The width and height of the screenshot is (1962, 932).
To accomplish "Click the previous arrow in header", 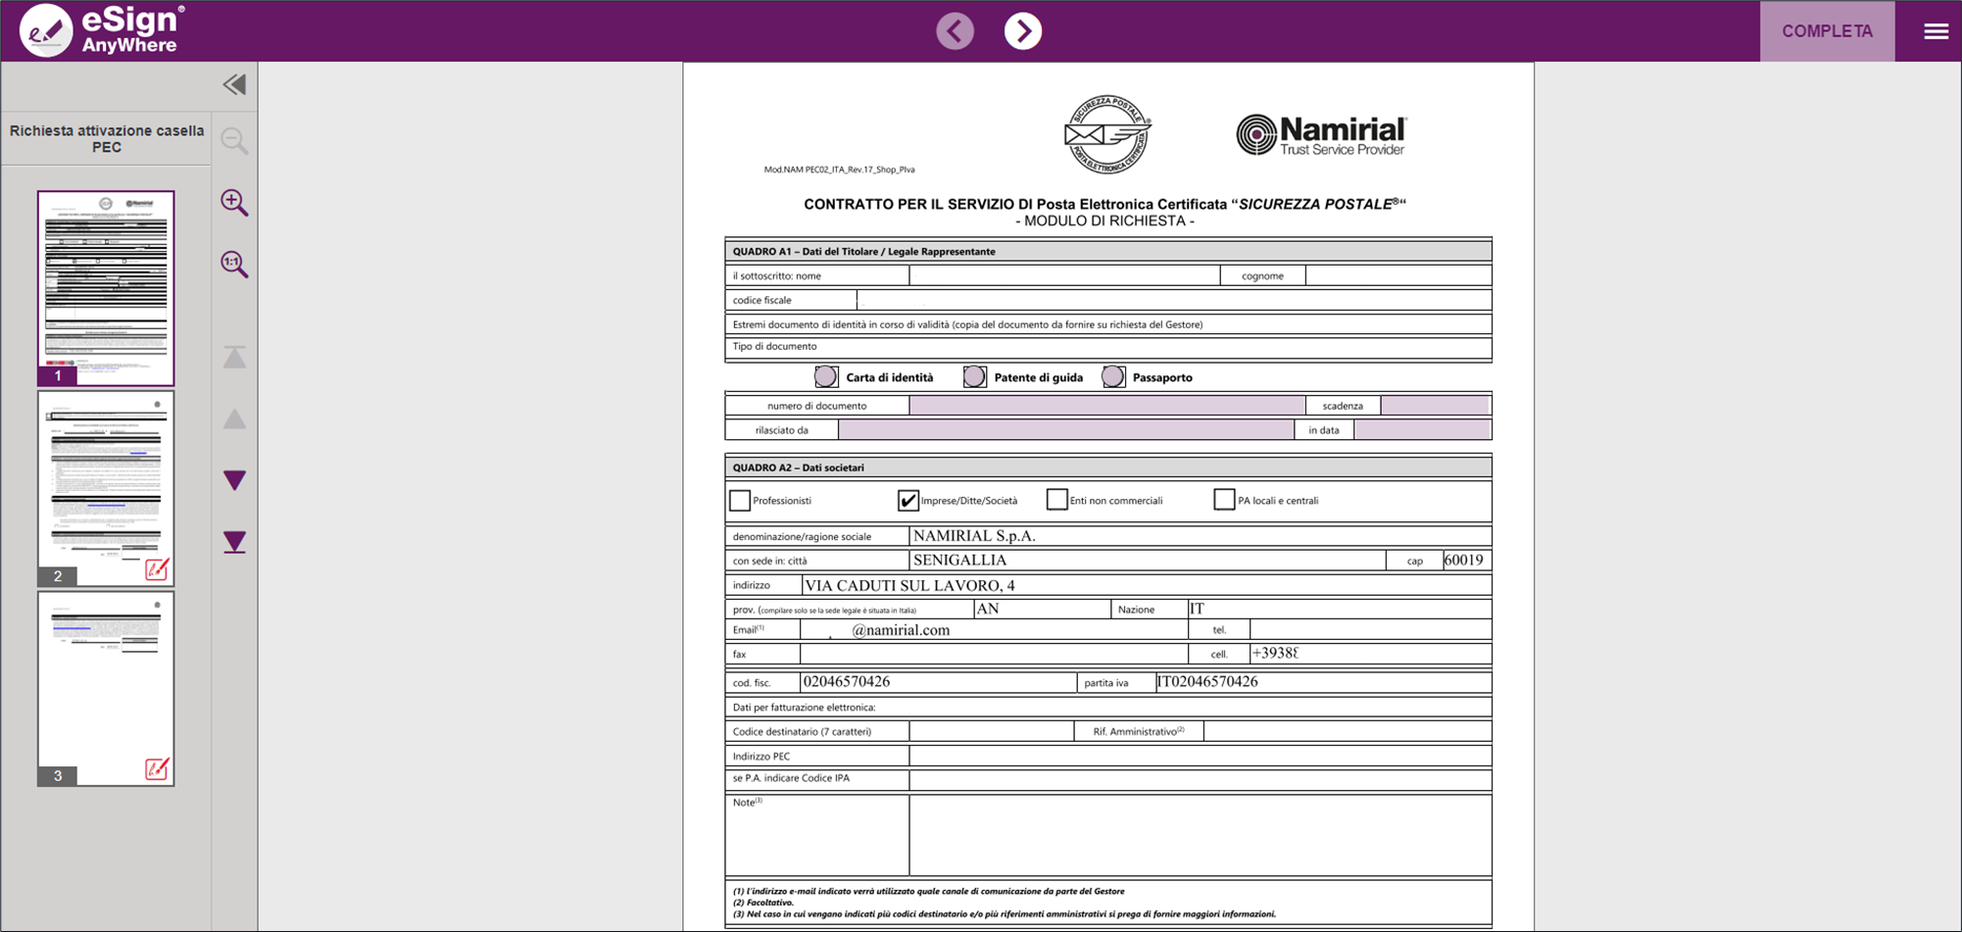I will 955,31.
